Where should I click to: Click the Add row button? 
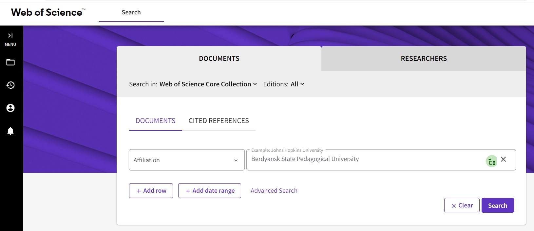tap(151, 191)
